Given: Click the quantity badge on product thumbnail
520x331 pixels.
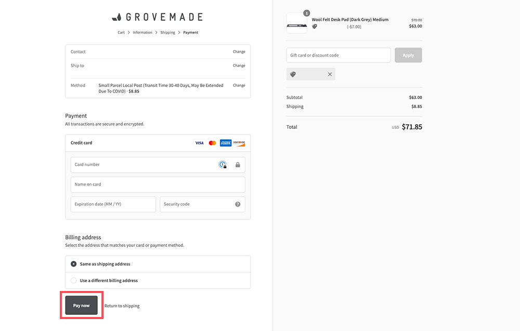Looking at the screenshot, I should [307, 14].
